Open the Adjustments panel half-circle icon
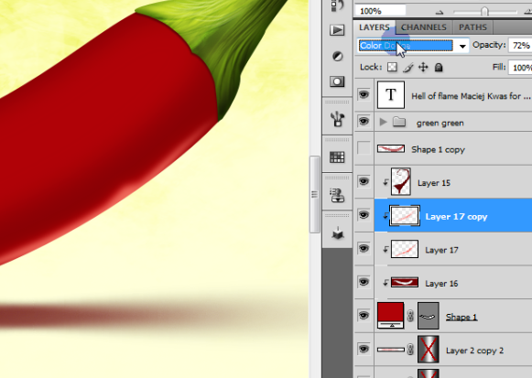Viewport: 532px width, 378px height. point(337,56)
